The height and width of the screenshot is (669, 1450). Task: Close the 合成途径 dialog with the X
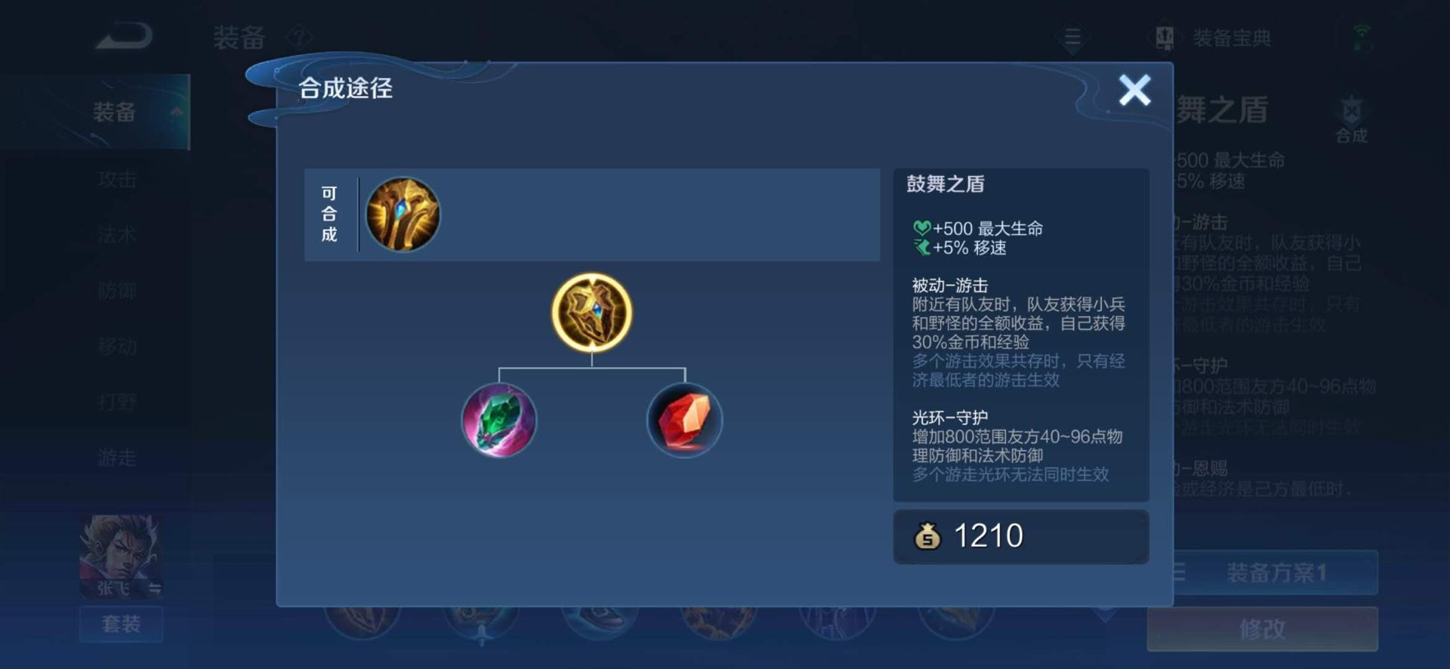click(1134, 90)
